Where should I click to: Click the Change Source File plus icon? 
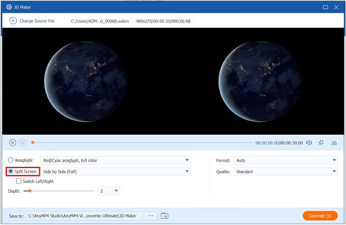click(x=13, y=21)
